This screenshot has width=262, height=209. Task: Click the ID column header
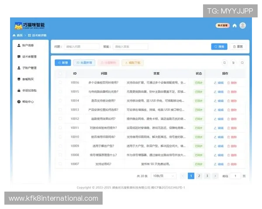click(75, 73)
